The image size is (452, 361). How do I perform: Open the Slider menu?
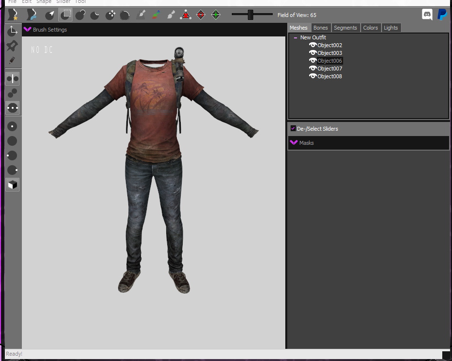pyautogui.click(x=63, y=1)
